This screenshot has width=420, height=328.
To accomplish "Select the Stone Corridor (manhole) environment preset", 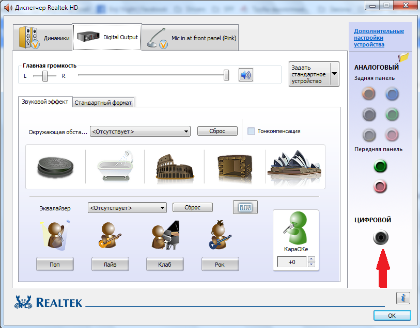I will [55, 167].
